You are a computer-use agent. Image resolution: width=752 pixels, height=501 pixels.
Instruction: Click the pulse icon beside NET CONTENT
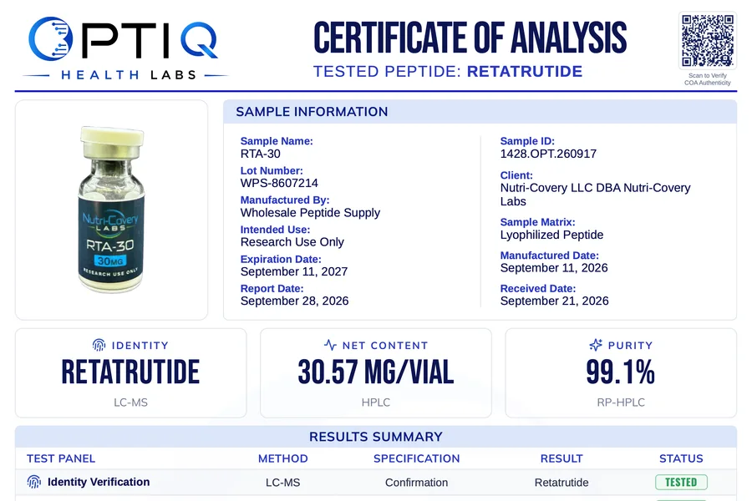330,345
